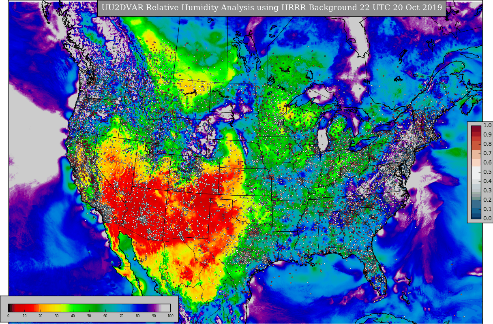
Task: Click the '30' tick label on the bottom legend
Action: click(57, 316)
